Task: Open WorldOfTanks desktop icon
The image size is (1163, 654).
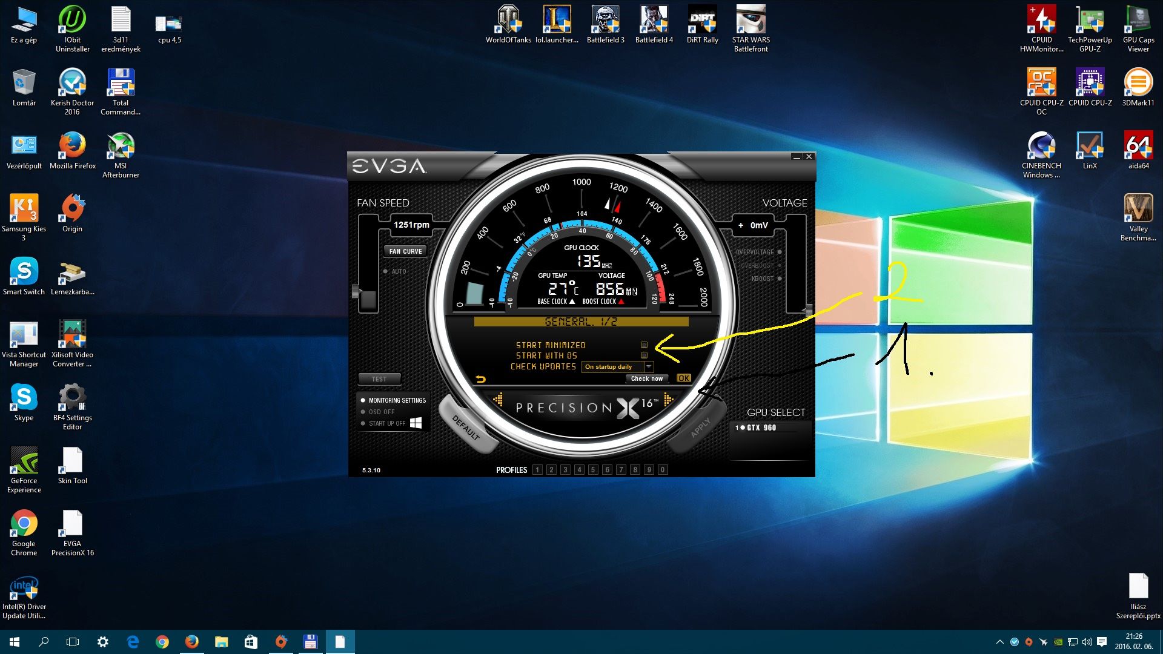Action: coord(508,24)
